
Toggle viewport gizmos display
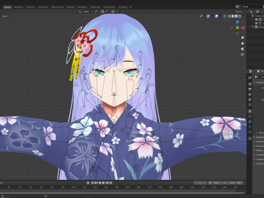[208, 16]
